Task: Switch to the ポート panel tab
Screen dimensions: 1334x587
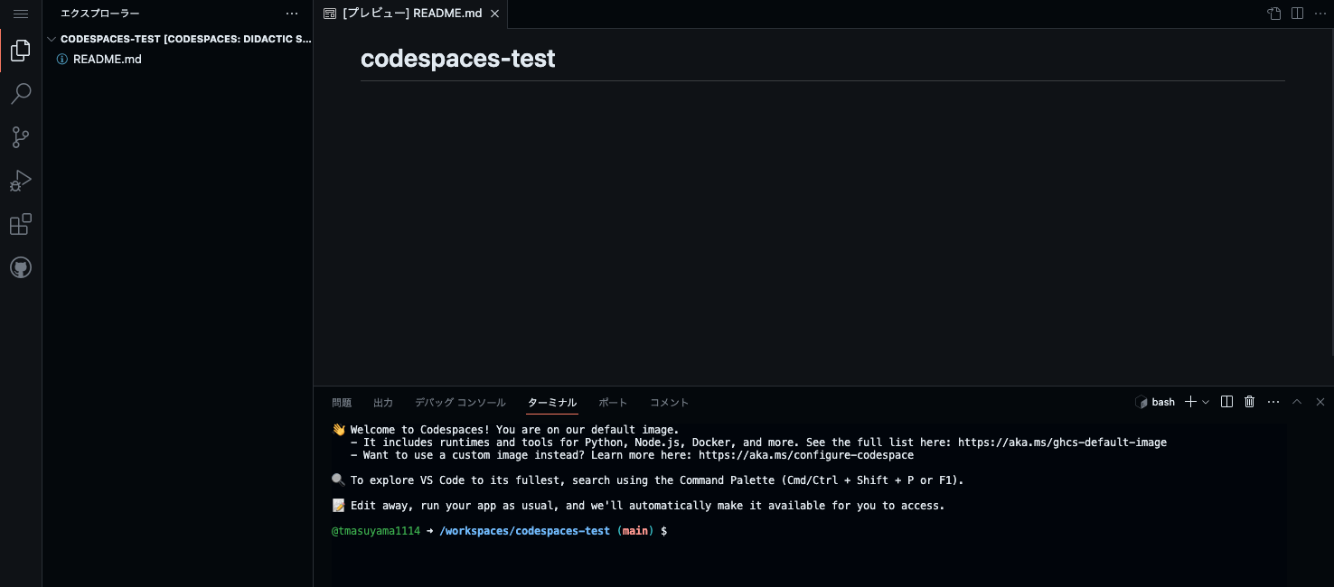Action: click(x=613, y=403)
